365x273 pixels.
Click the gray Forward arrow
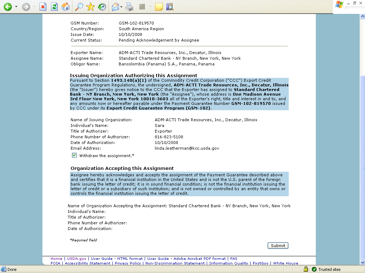tap(26, 7)
